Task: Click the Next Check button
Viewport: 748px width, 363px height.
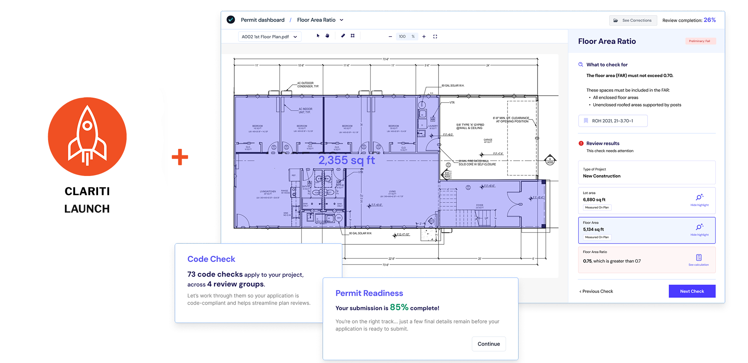Action: click(x=692, y=291)
